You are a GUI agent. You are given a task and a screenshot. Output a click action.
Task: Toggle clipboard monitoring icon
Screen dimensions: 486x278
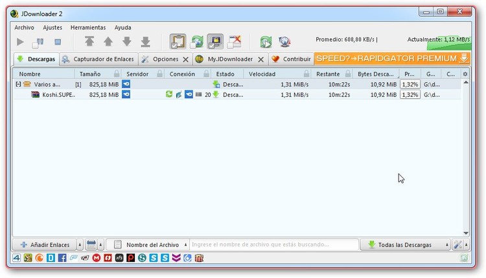178,41
